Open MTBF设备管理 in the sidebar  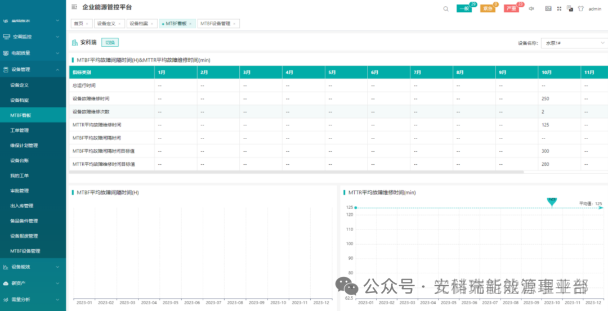click(x=33, y=251)
